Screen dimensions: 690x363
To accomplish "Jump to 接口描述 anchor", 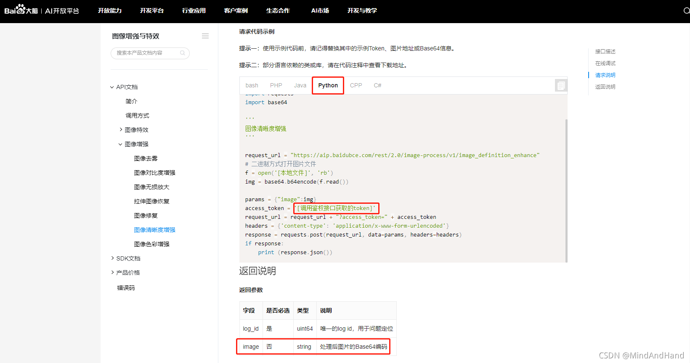I will click(x=605, y=52).
